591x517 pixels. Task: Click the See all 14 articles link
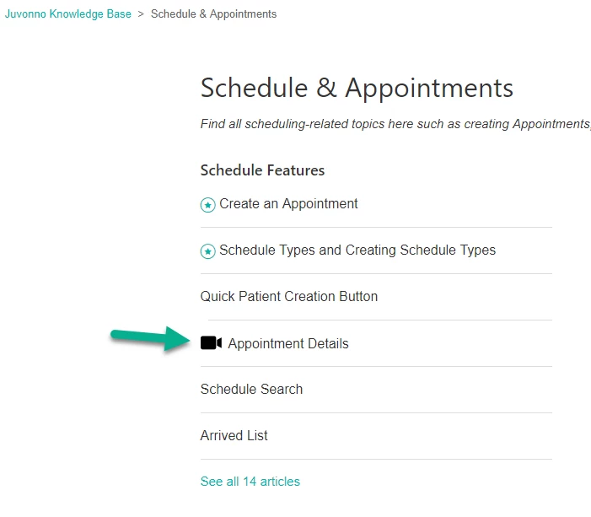tap(250, 482)
